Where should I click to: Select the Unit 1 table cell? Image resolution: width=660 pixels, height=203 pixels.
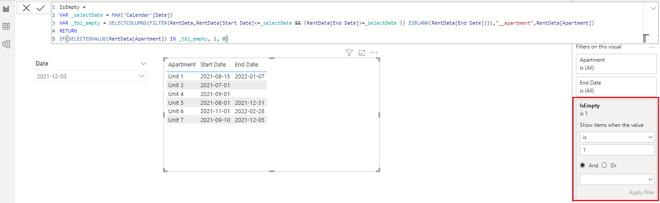[176, 76]
